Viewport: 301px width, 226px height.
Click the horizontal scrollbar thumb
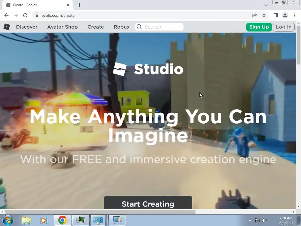[100, 212]
